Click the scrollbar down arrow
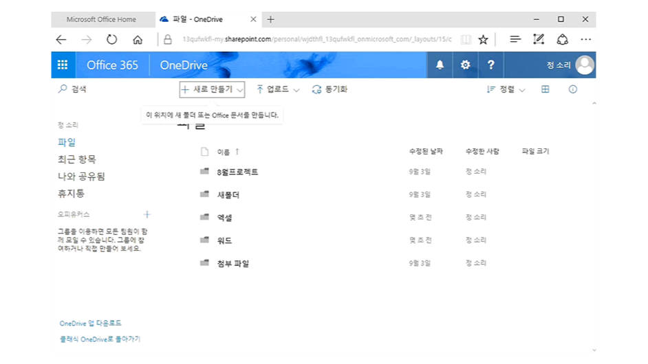648x364 pixels. click(594, 350)
